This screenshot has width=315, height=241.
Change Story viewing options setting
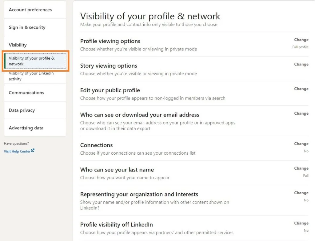click(301, 64)
